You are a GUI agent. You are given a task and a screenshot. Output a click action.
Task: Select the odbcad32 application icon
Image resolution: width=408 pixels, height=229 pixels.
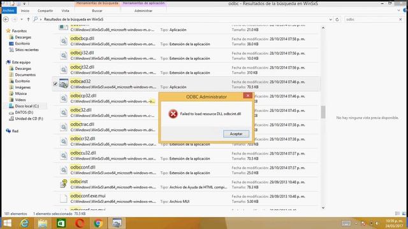point(64,83)
